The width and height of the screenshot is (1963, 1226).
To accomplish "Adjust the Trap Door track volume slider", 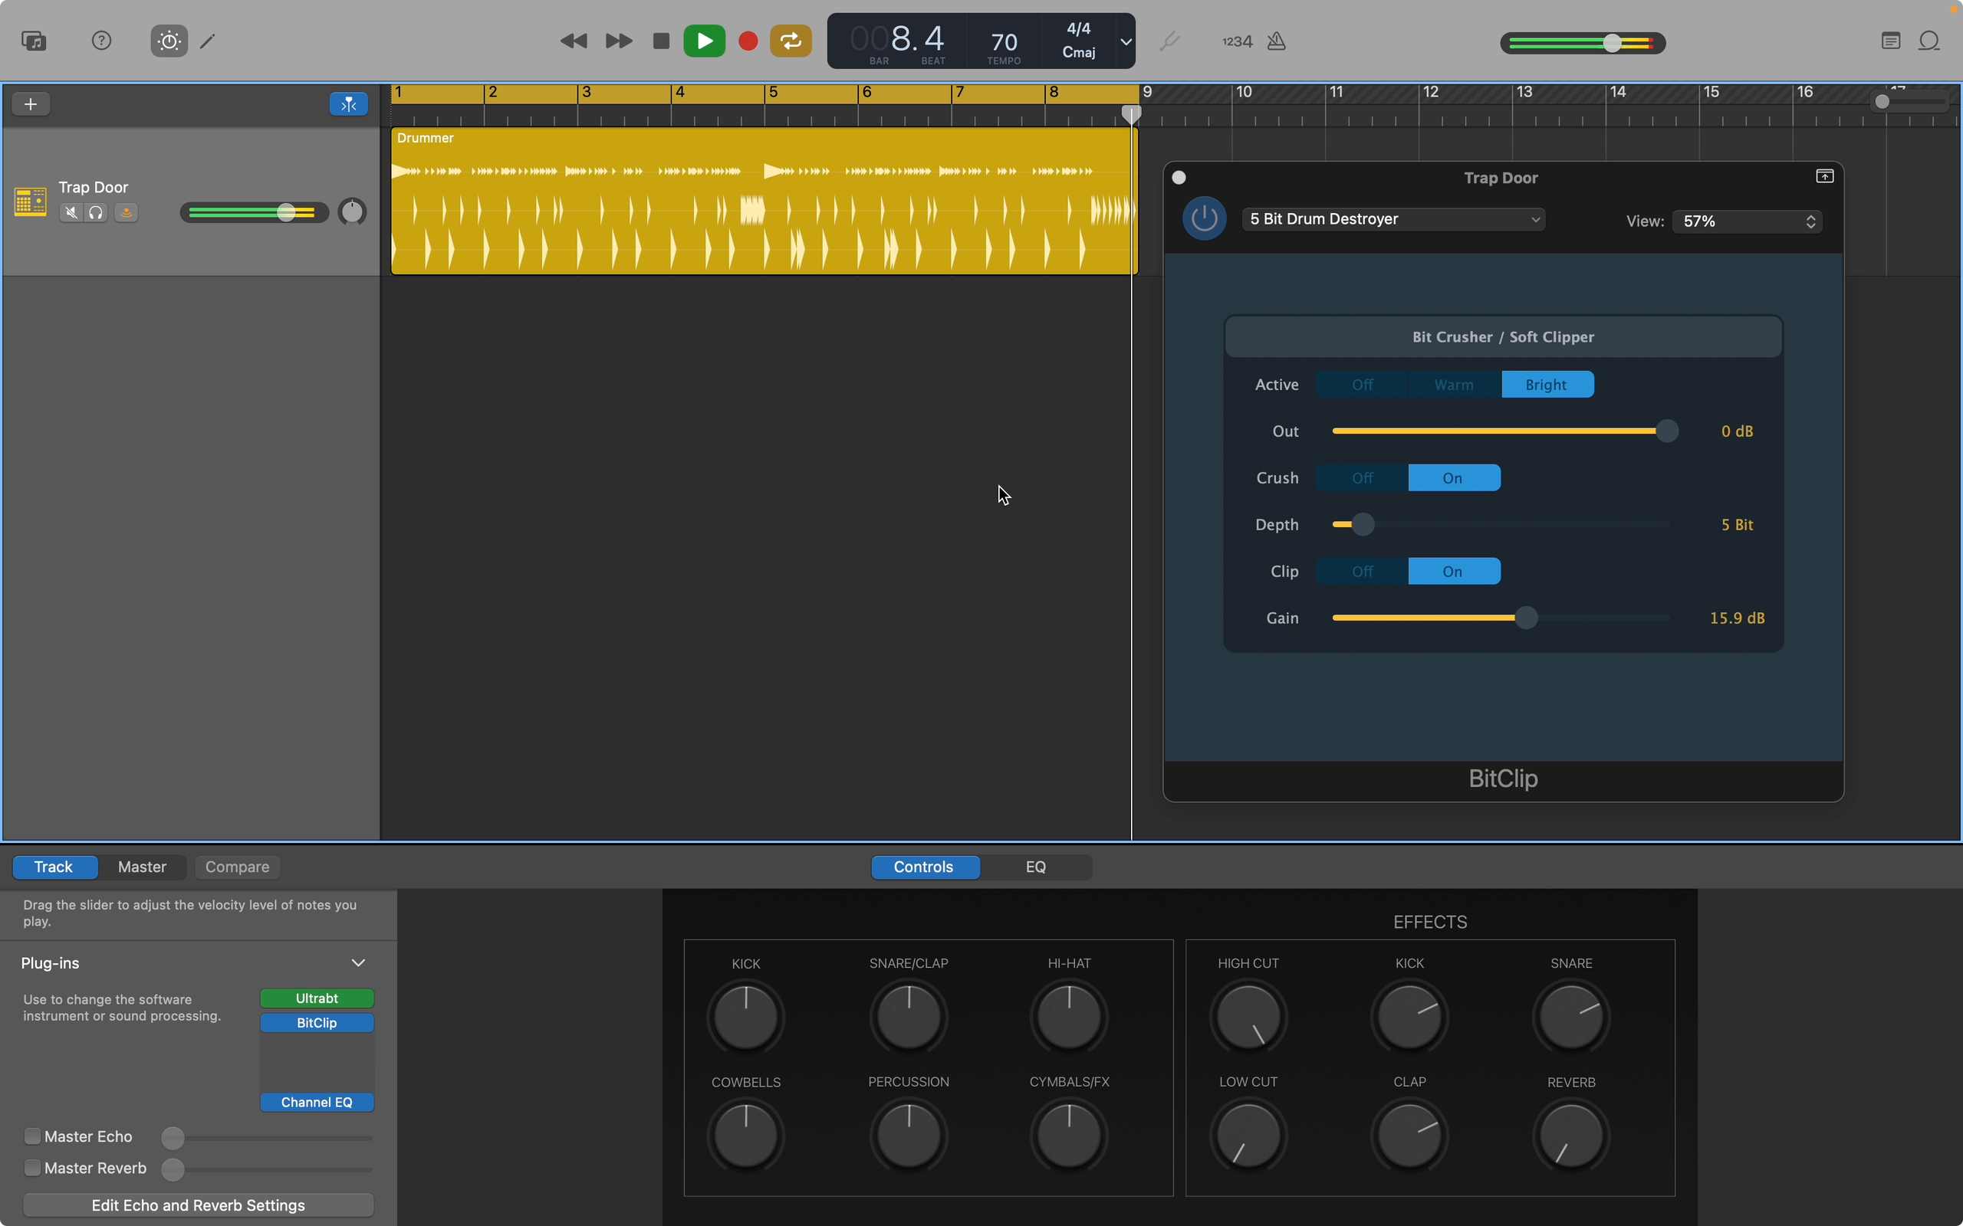I will 285,212.
